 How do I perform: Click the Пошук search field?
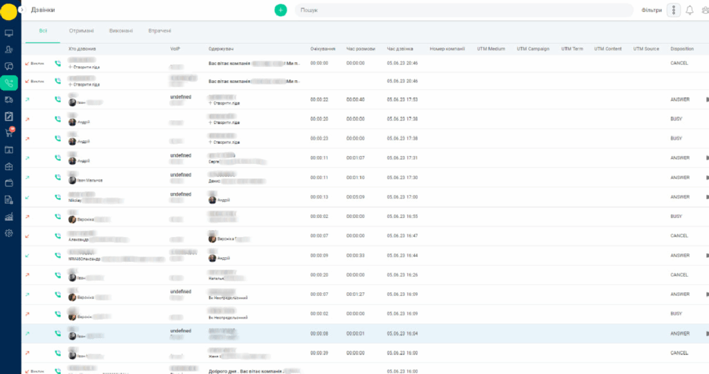pyautogui.click(x=464, y=10)
